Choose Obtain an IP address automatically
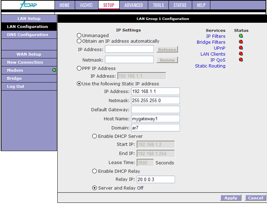The width and height of the screenshot is (267, 206). 79,41
